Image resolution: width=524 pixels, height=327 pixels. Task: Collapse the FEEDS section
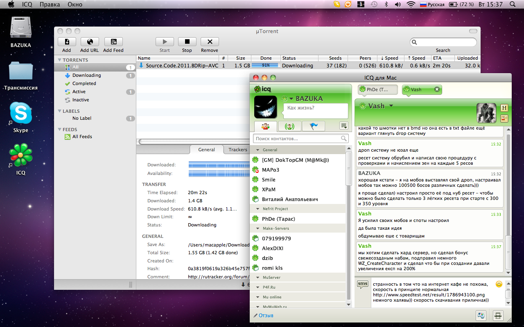[x=59, y=130]
